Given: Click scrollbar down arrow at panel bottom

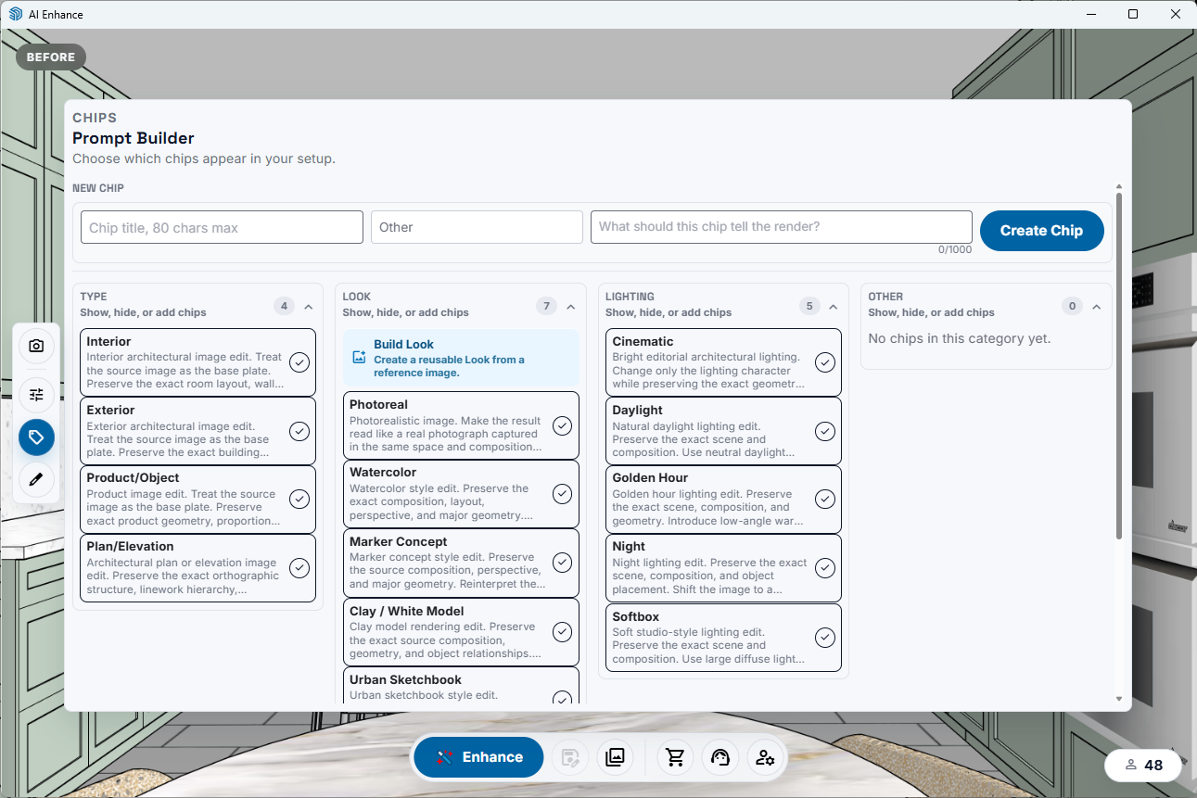Looking at the screenshot, I should 1119,699.
